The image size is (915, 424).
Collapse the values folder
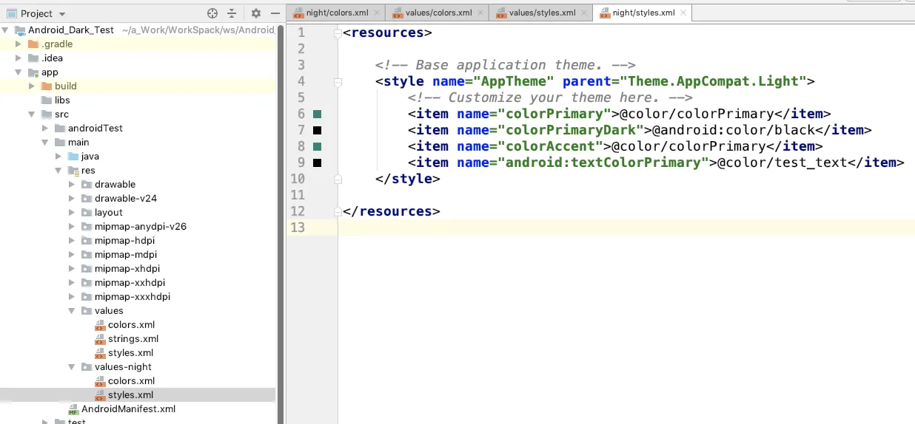(x=72, y=311)
